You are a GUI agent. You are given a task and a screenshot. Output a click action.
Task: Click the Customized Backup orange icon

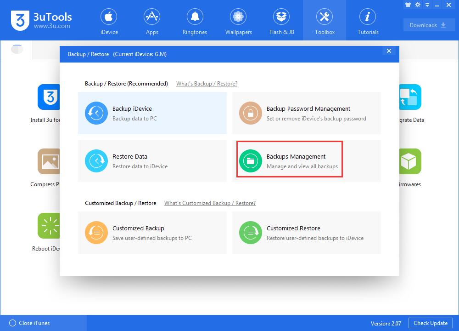[96, 233]
